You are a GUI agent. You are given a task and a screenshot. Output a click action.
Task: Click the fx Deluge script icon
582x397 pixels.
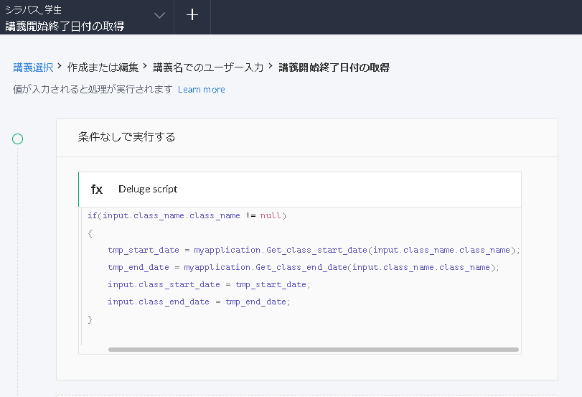(97, 190)
